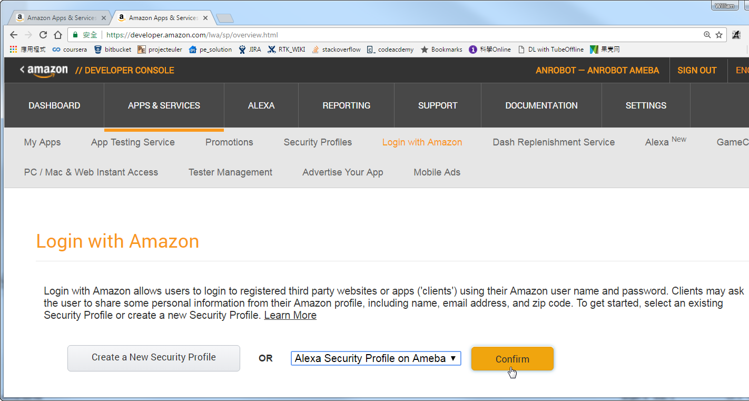Click the green secure lock icon
The width and height of the screenshot is (749, 401).
[75, 35]
